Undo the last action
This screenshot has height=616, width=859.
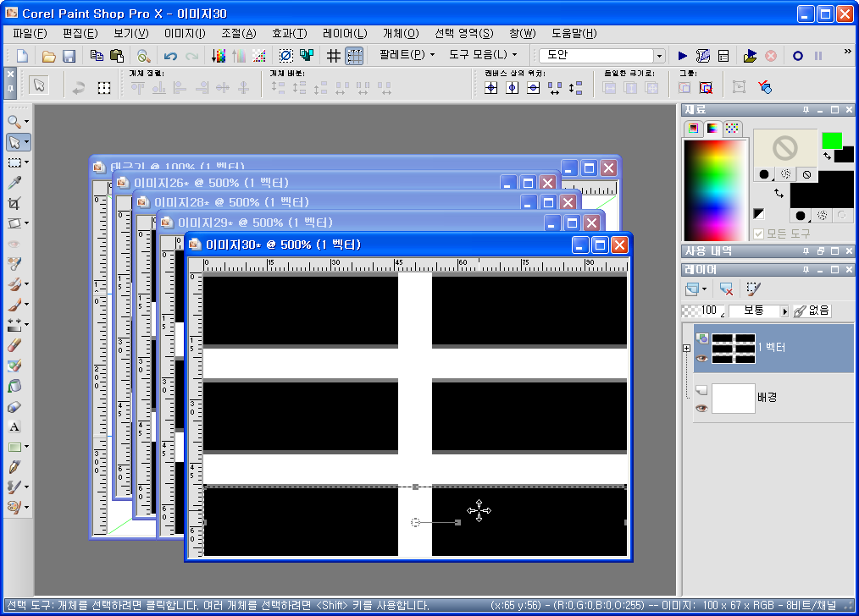170,56
